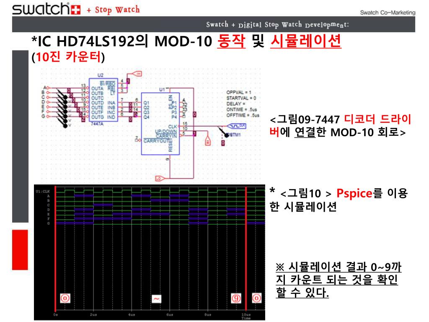
Task: Select the U1 counter chip block in schematic
Action: click(x=160, y=124)
